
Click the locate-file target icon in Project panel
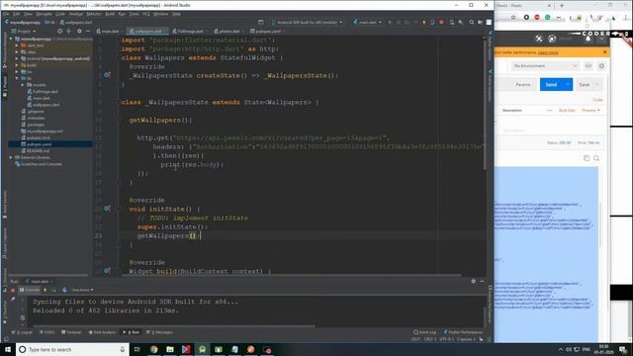tap(59, 31)
